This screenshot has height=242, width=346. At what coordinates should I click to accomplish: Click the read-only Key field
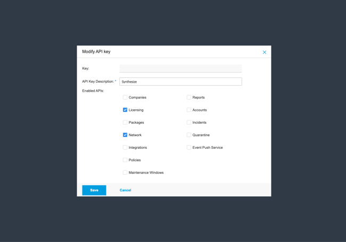(180, 68)
